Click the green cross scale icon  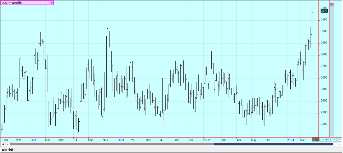pos(334,140)
